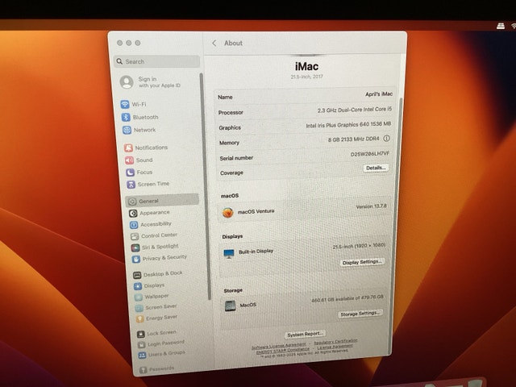Image resolution: width=516 pixels, height=387 pixels.
Task: Open Display Settings button
Action: click(362, 262)
